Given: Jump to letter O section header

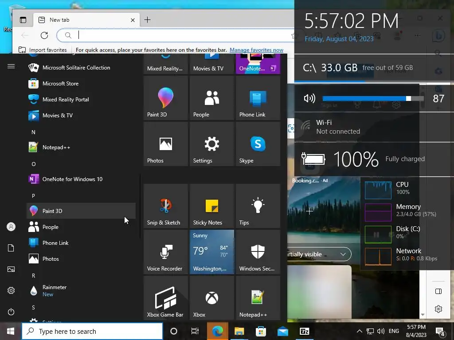Looking at the screenshot, I should point(33,164).
